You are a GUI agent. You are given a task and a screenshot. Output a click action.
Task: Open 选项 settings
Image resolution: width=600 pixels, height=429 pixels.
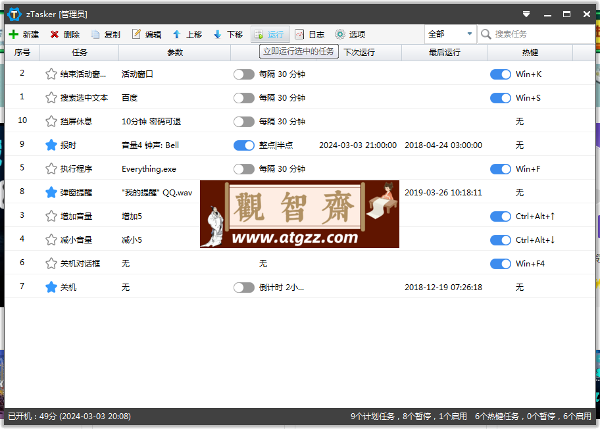(351, 34)
